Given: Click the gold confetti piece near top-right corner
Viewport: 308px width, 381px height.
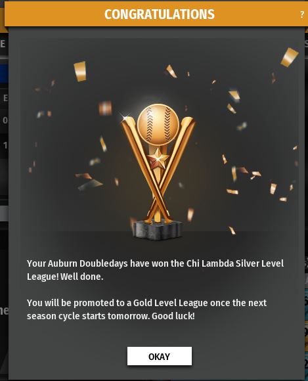Looking at the screenshot, I should coord(289,57).
